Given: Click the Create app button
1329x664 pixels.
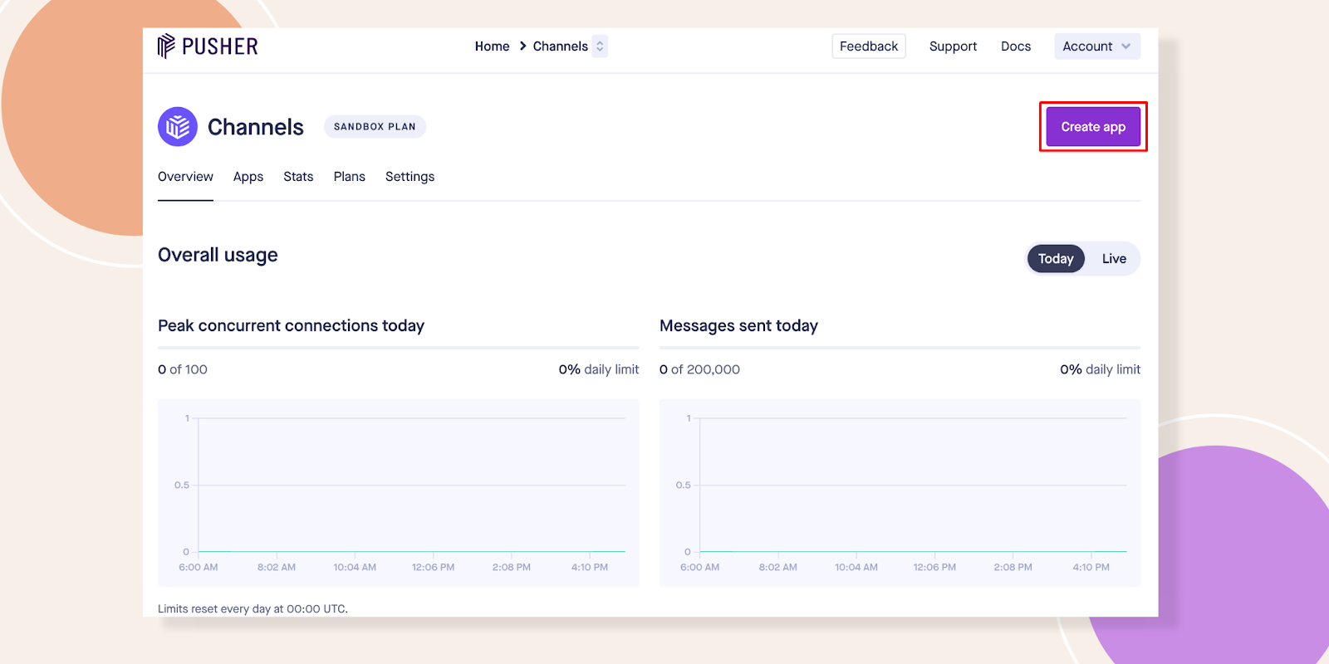Looking at the screenshot, I should click(x=1093, y=127).
